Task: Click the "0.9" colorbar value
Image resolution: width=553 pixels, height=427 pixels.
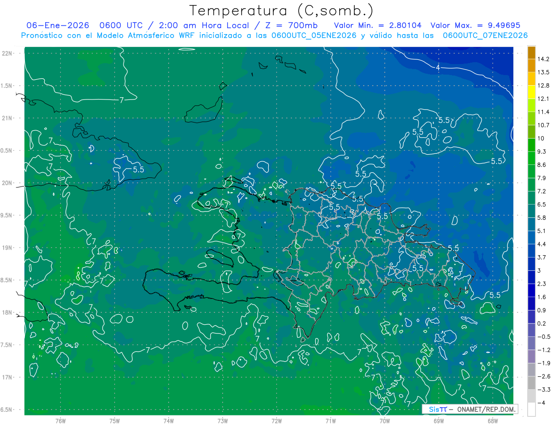Action: click(x=542, y=310)
